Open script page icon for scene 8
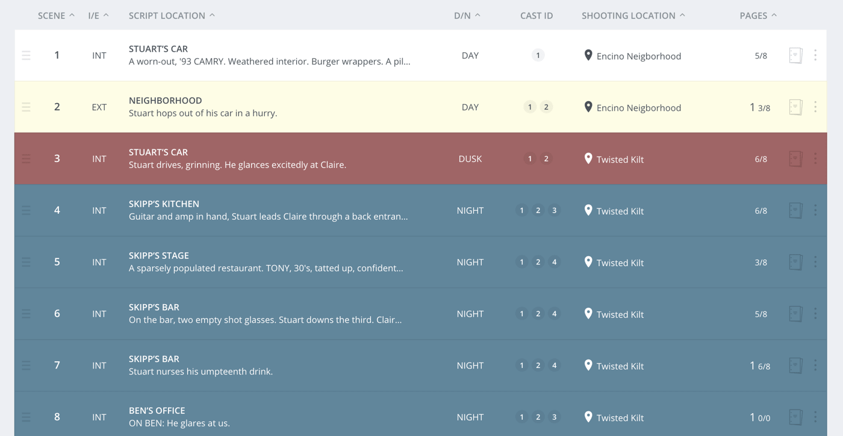Image resolution: width=843 pixels, height=436 pixels. coord(795,417)
